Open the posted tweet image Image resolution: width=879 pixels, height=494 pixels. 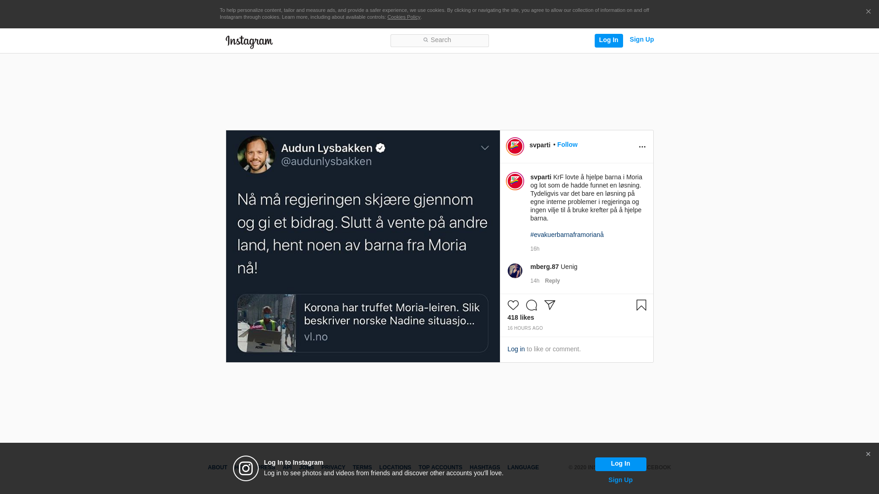363,246
